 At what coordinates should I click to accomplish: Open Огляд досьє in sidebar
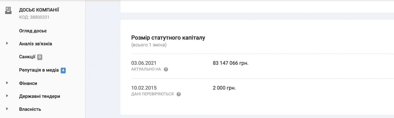[33, 31]
